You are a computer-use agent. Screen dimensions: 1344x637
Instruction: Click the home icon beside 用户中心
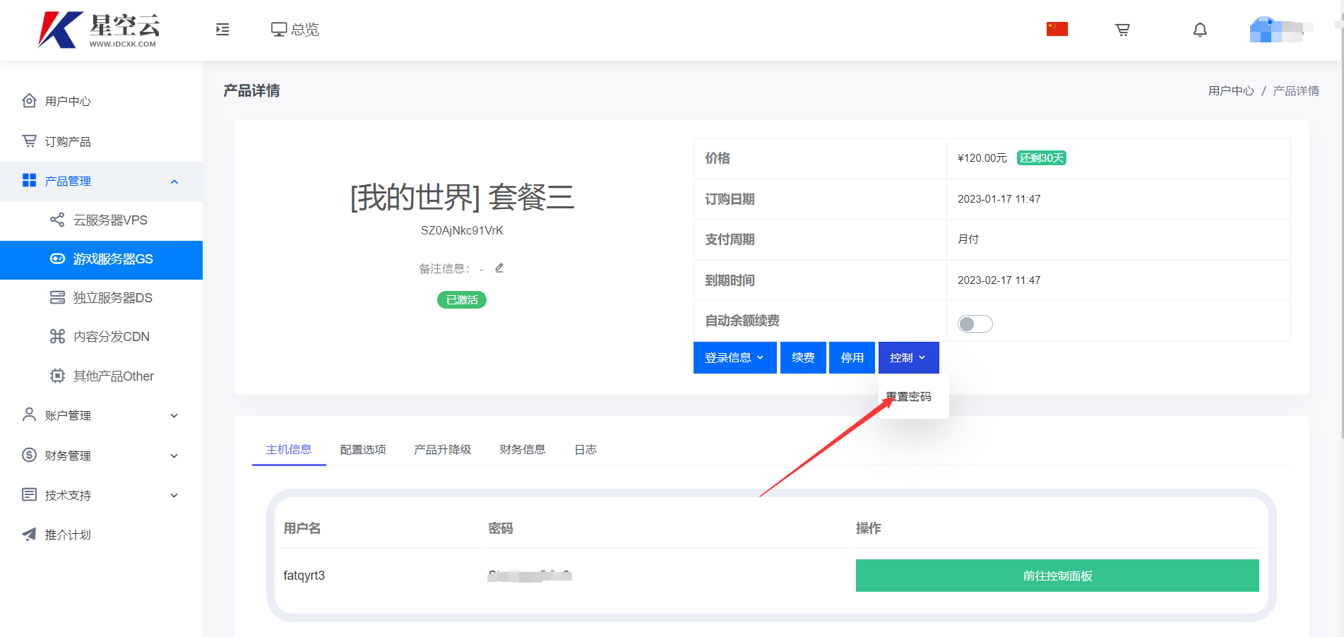(x=29, y=100)
